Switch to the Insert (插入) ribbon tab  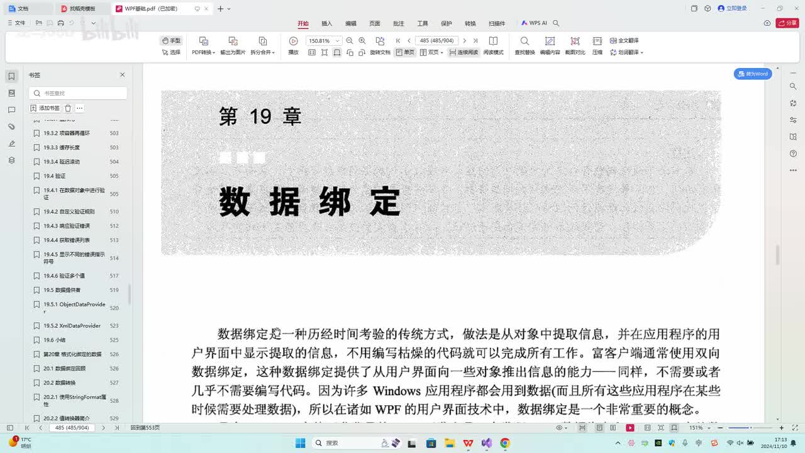pyautogui.click(x=327, y=23)
